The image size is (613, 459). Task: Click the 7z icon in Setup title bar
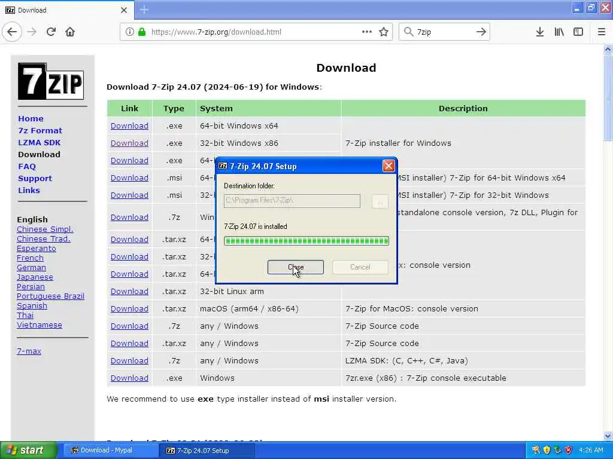(223, 166)
